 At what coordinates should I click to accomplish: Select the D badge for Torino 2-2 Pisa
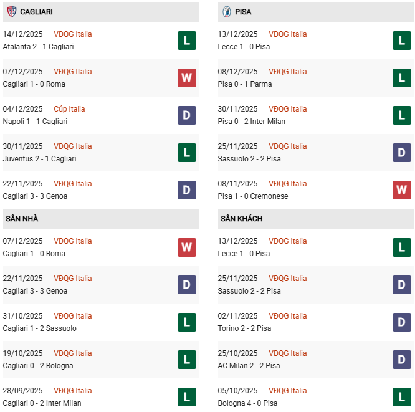pos(402,322)
